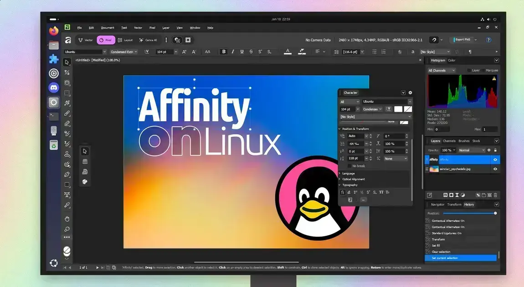Open the Window menu
The width and height of the screenshot is (524, 287).
(195, 28)
